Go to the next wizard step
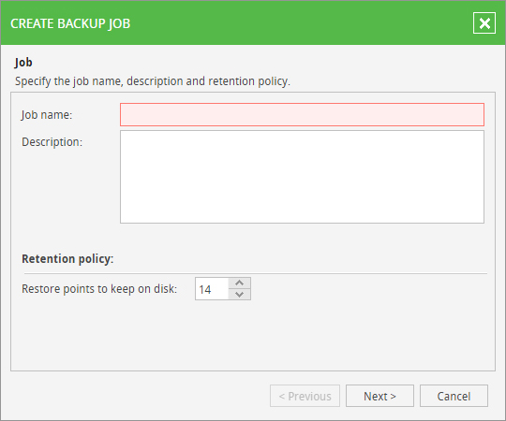The image size is (506, 421). pos(379,396)
